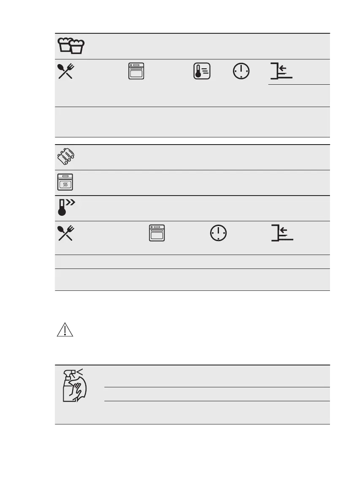Select the lower crossed spoon and fork icon
This screenshot has width=354, height=502.
(66, 233)
